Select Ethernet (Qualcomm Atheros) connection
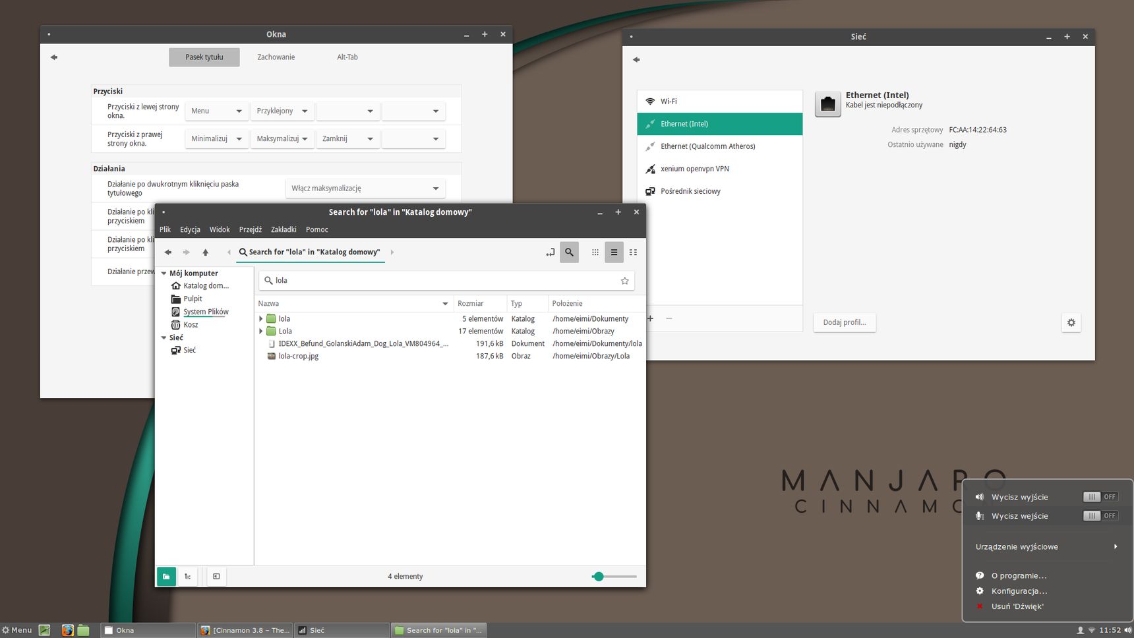The height and width of the screenshot is (638, 1134). coord(720,146)
